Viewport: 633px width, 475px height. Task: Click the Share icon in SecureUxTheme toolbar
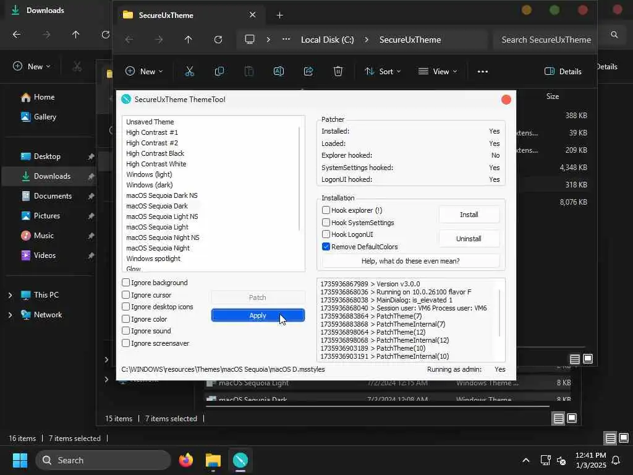308,72
